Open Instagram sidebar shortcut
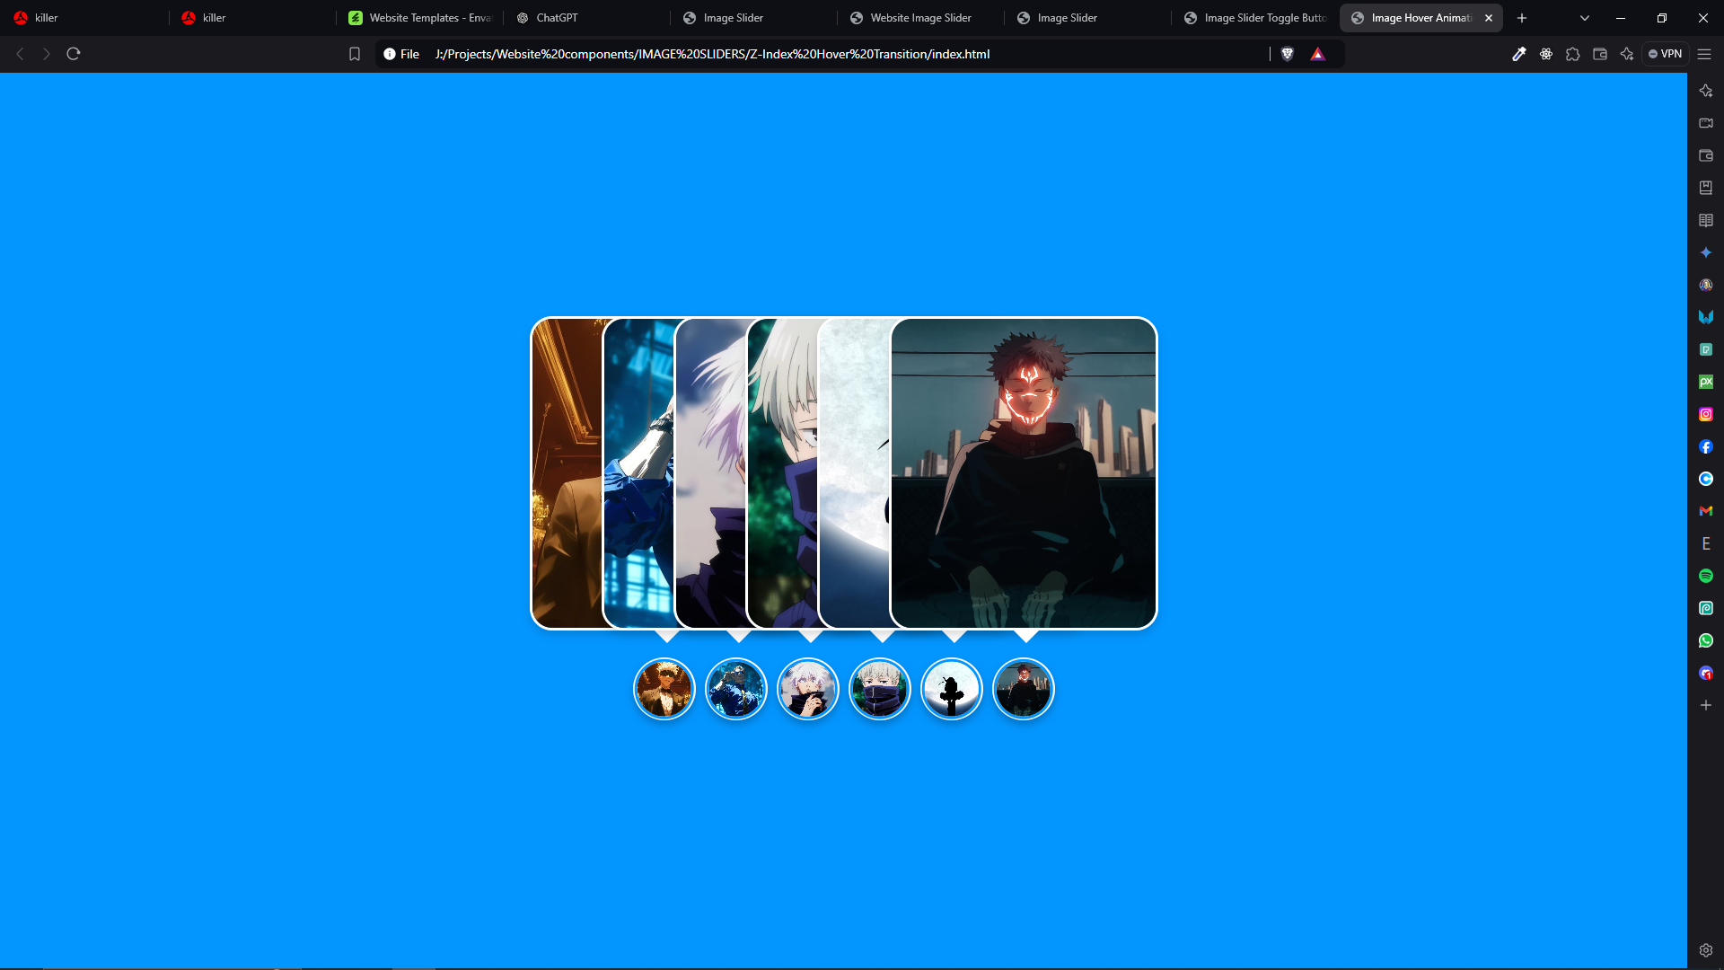Viewport: 1724px width, 970px height. [1706, 414]
